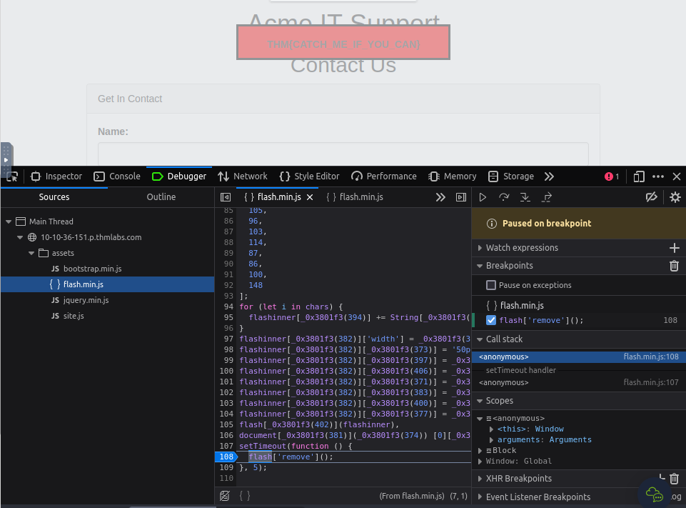686x508 pixels.
Task: Click the Step Over icon
Action: pos(504,197)
